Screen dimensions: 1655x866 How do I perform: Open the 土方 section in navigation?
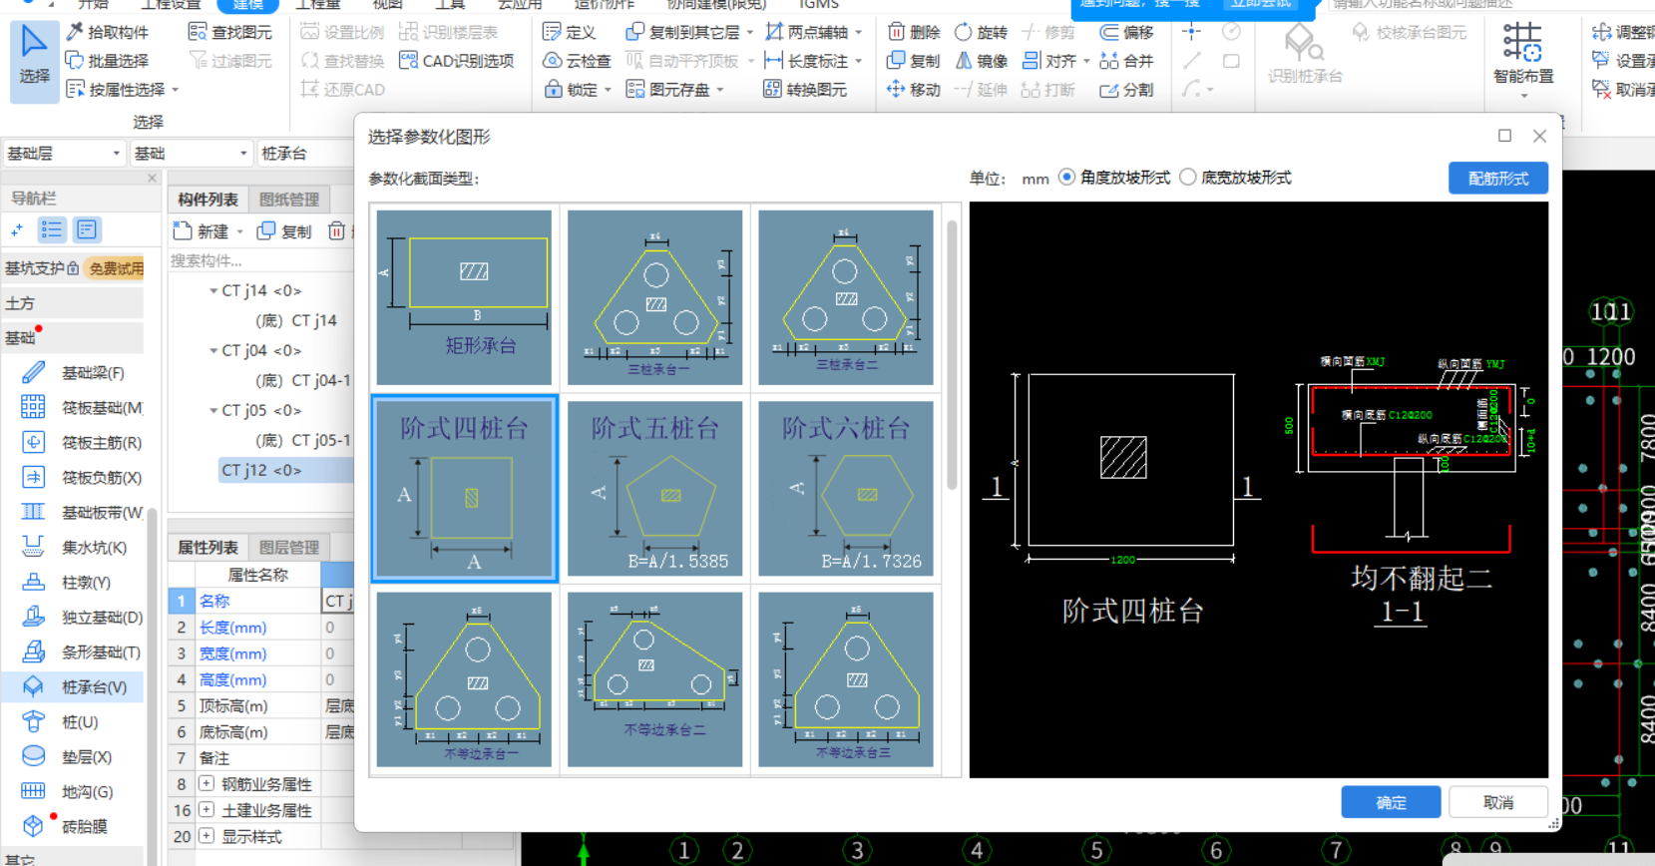(x=72, y=303)
